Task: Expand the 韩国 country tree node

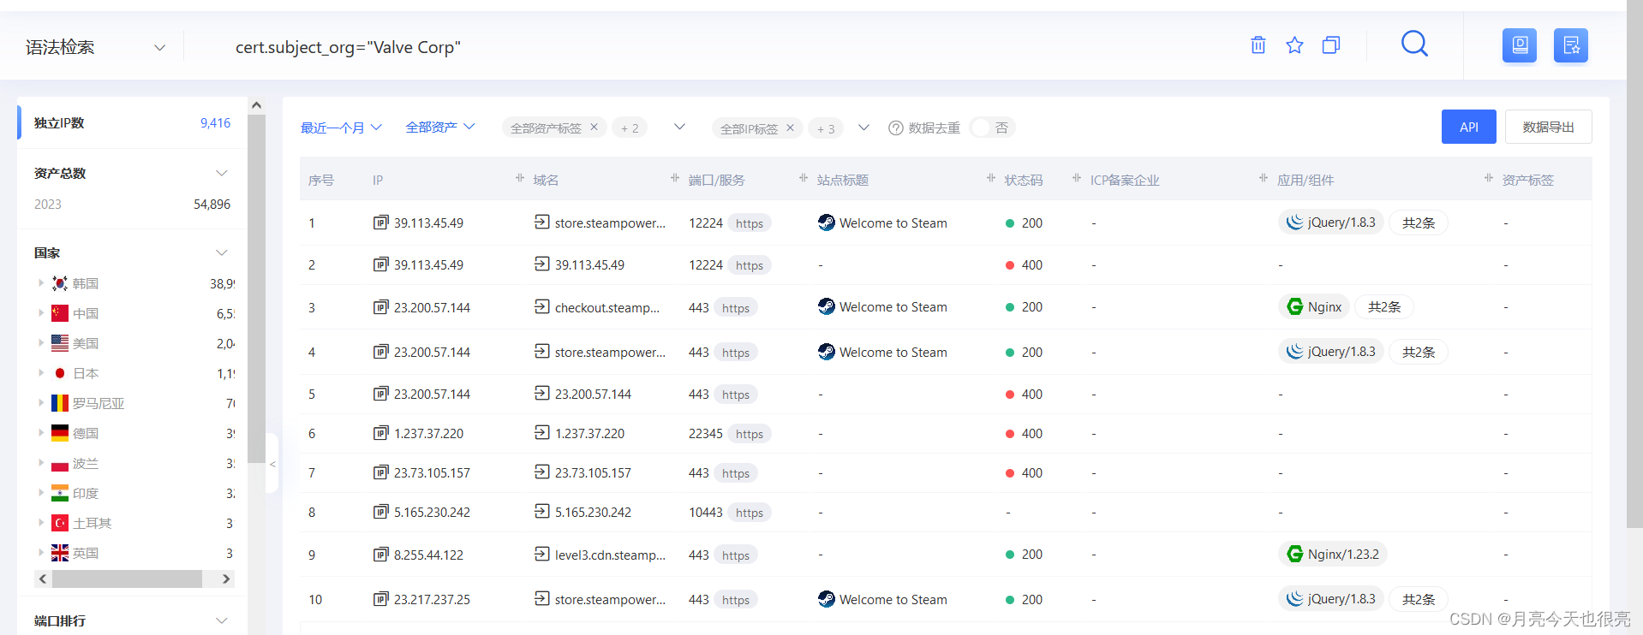Action: (40, 282)
